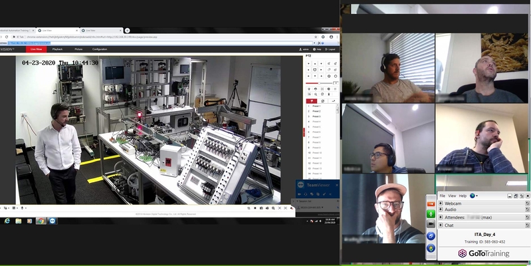Open Help menu in GoToTraining
The width and height of the screenshot is (531, 266).
pos(463,196)
